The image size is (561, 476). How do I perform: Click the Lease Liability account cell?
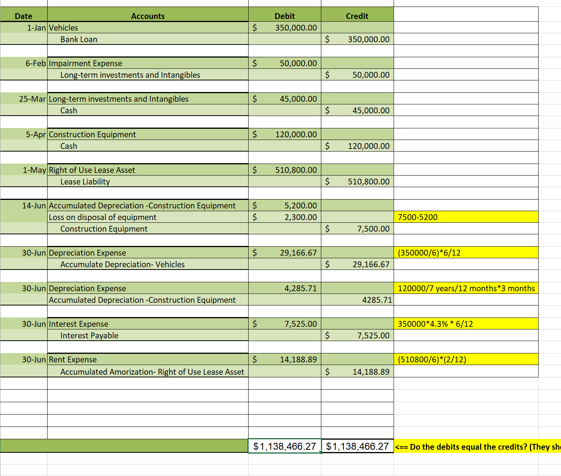click(x=148, y=181)
